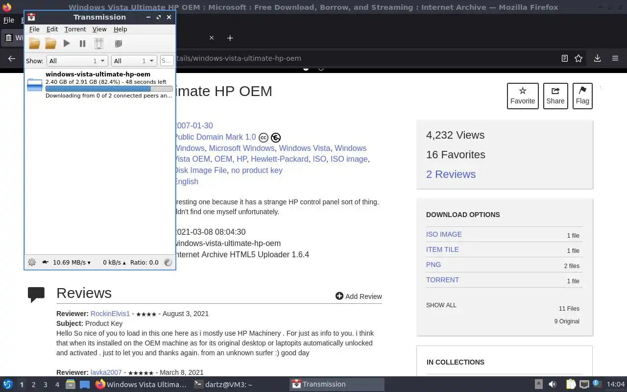The height and width of the screenshot is (392, 627).
Task: Pause the torrent with the pause icon
Action: point(82,44)
